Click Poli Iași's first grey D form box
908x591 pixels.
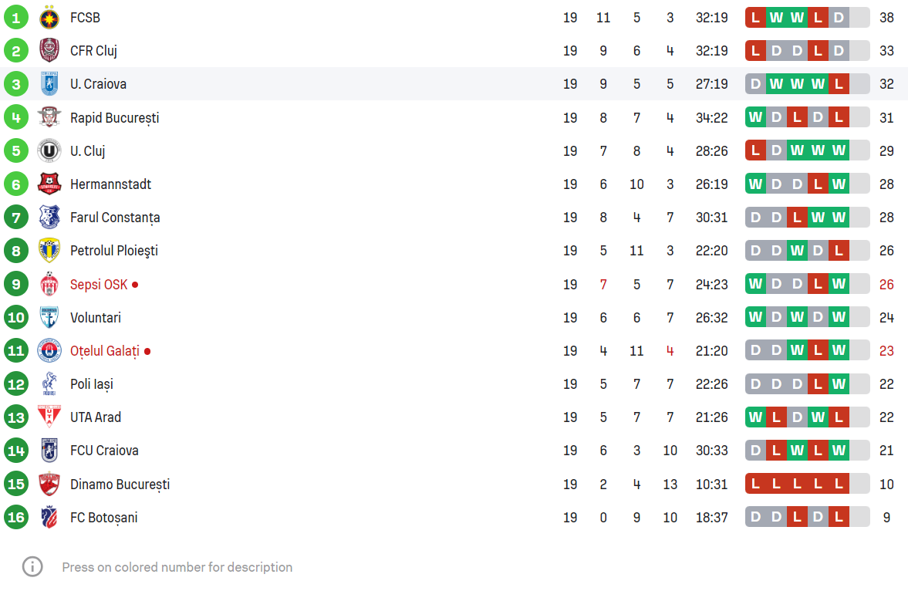(755, 384)
